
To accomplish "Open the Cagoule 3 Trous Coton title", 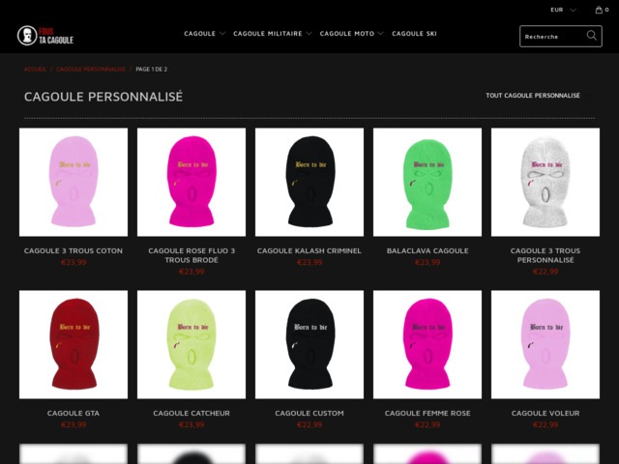I will pyautogui.click(x=74, y=250).
